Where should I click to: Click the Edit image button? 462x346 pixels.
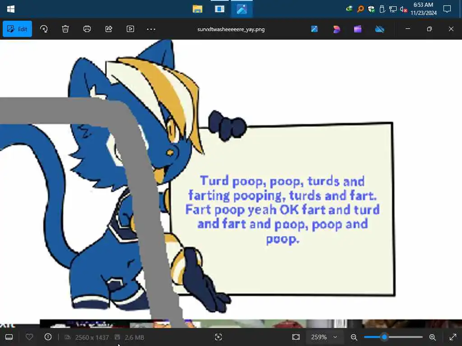click(18, 29)
